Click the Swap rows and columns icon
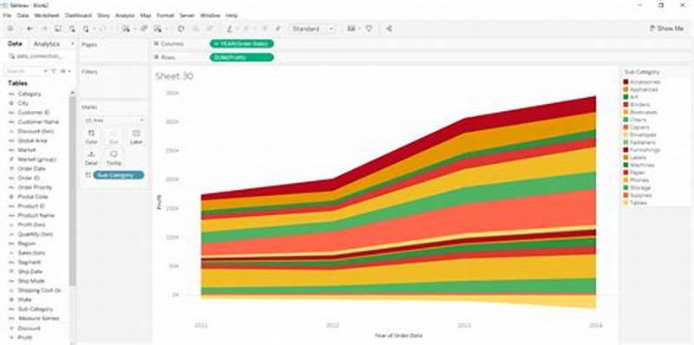Viewport: 694px width, 345px height. point(180,29)
